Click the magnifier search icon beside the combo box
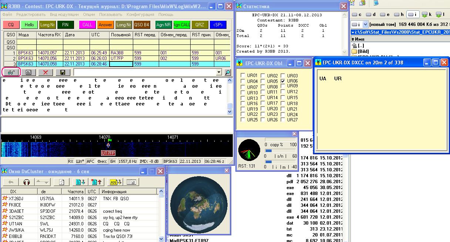This screenshot has height=242, width=450. coord(228,73)
